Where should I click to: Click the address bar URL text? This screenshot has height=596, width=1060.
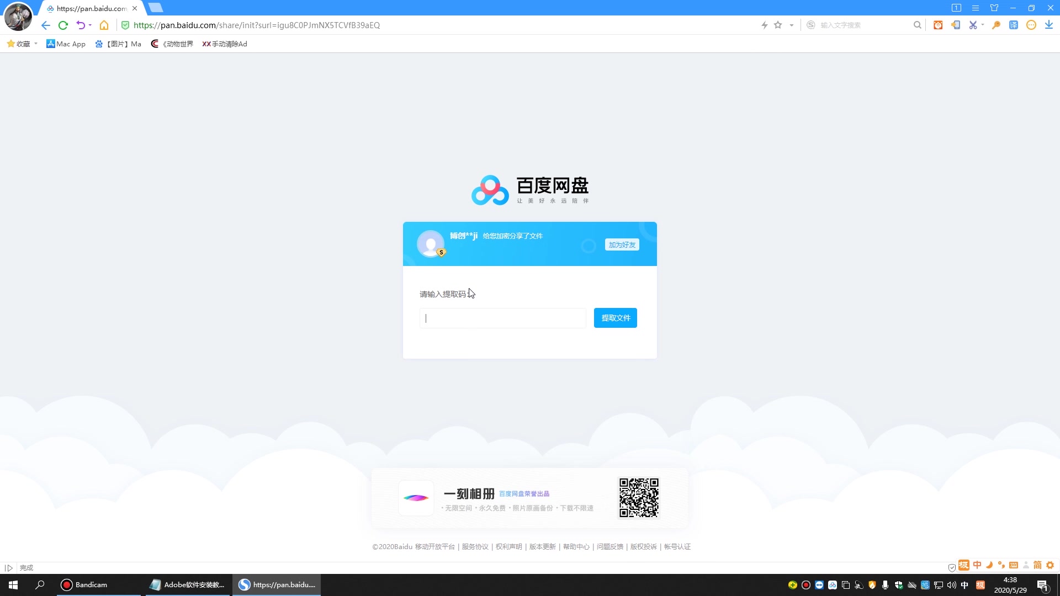(x=257, y=25)
